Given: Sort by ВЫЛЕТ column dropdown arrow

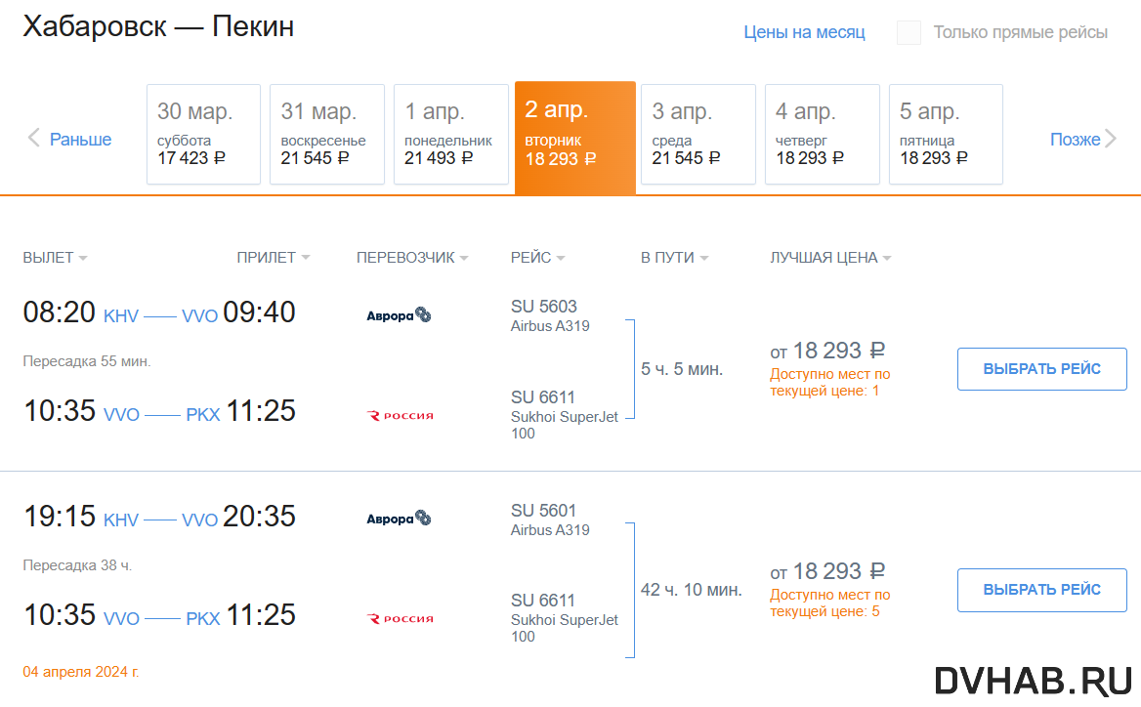Looking at the screenshot, I should (x=83, y=258).
